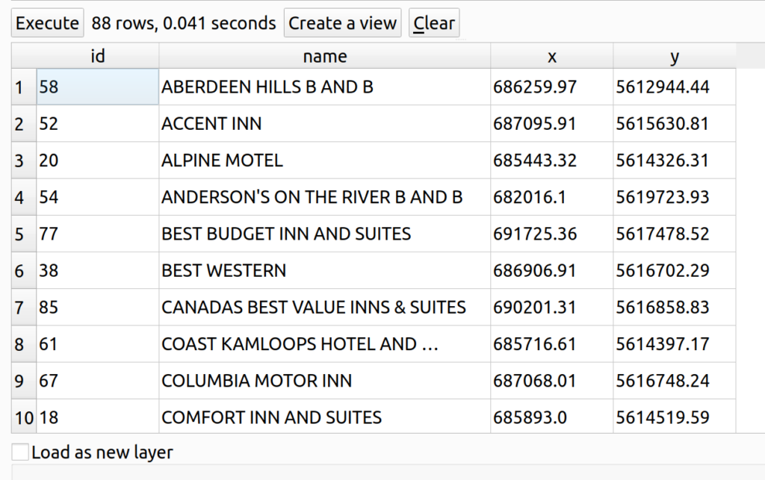Select row number 1 header
Screen dimensions: 765x480
pos(19,87)
